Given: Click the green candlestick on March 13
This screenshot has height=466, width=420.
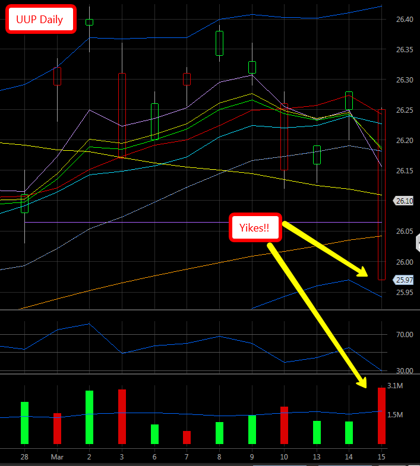Looking at the screenshot, I should pyautogui.click(x=317, y=154).
